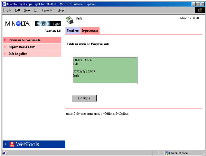Close the Internet Explorer window
The width and height of the screenshot is (206, 156).
coord(202,4)
